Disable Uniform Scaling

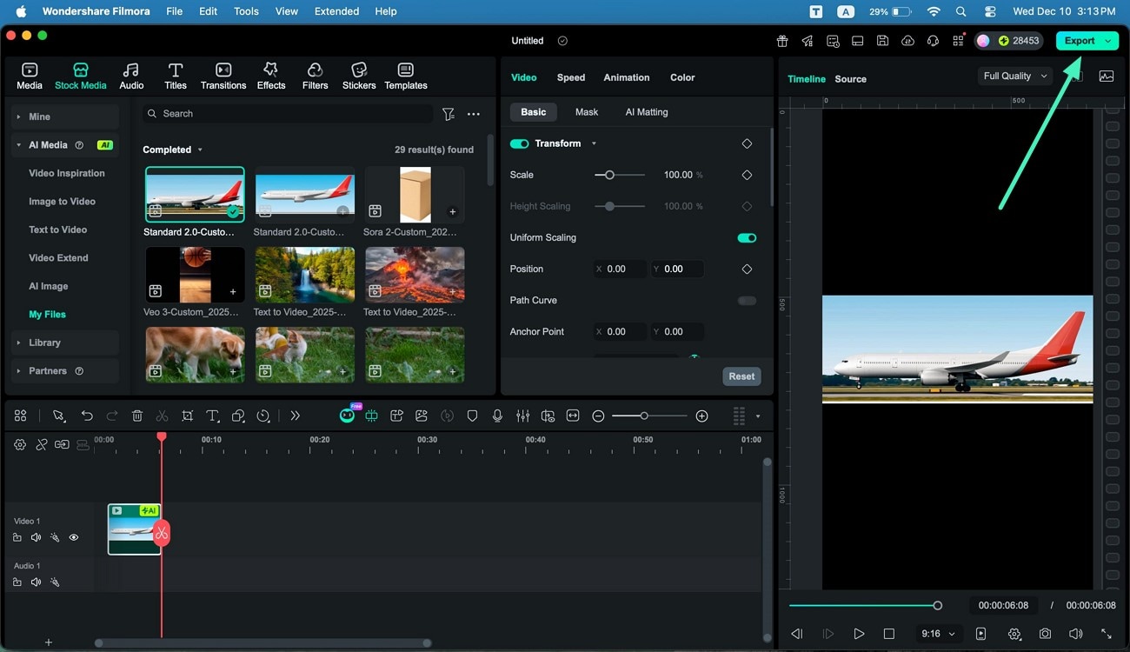pos(746,237)
